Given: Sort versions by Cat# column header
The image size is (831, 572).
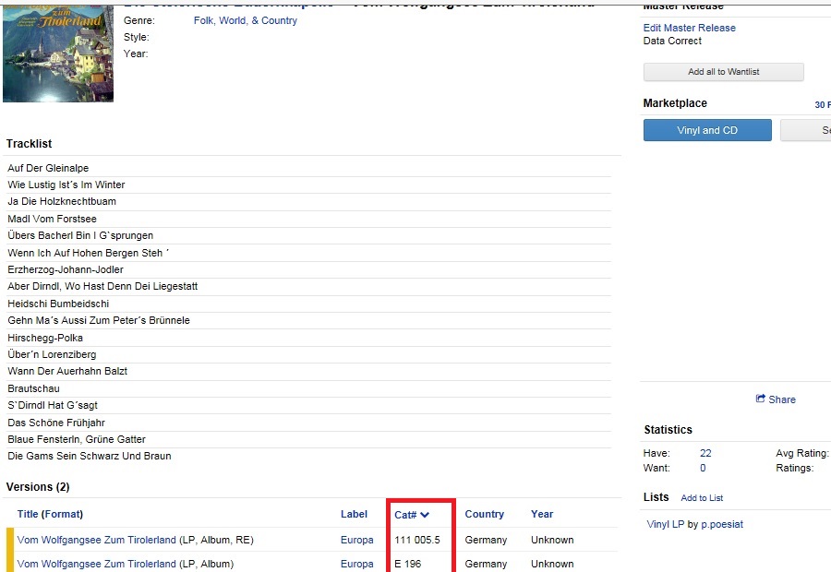Looking at the screenshot, I should click(x=405, y=515).
